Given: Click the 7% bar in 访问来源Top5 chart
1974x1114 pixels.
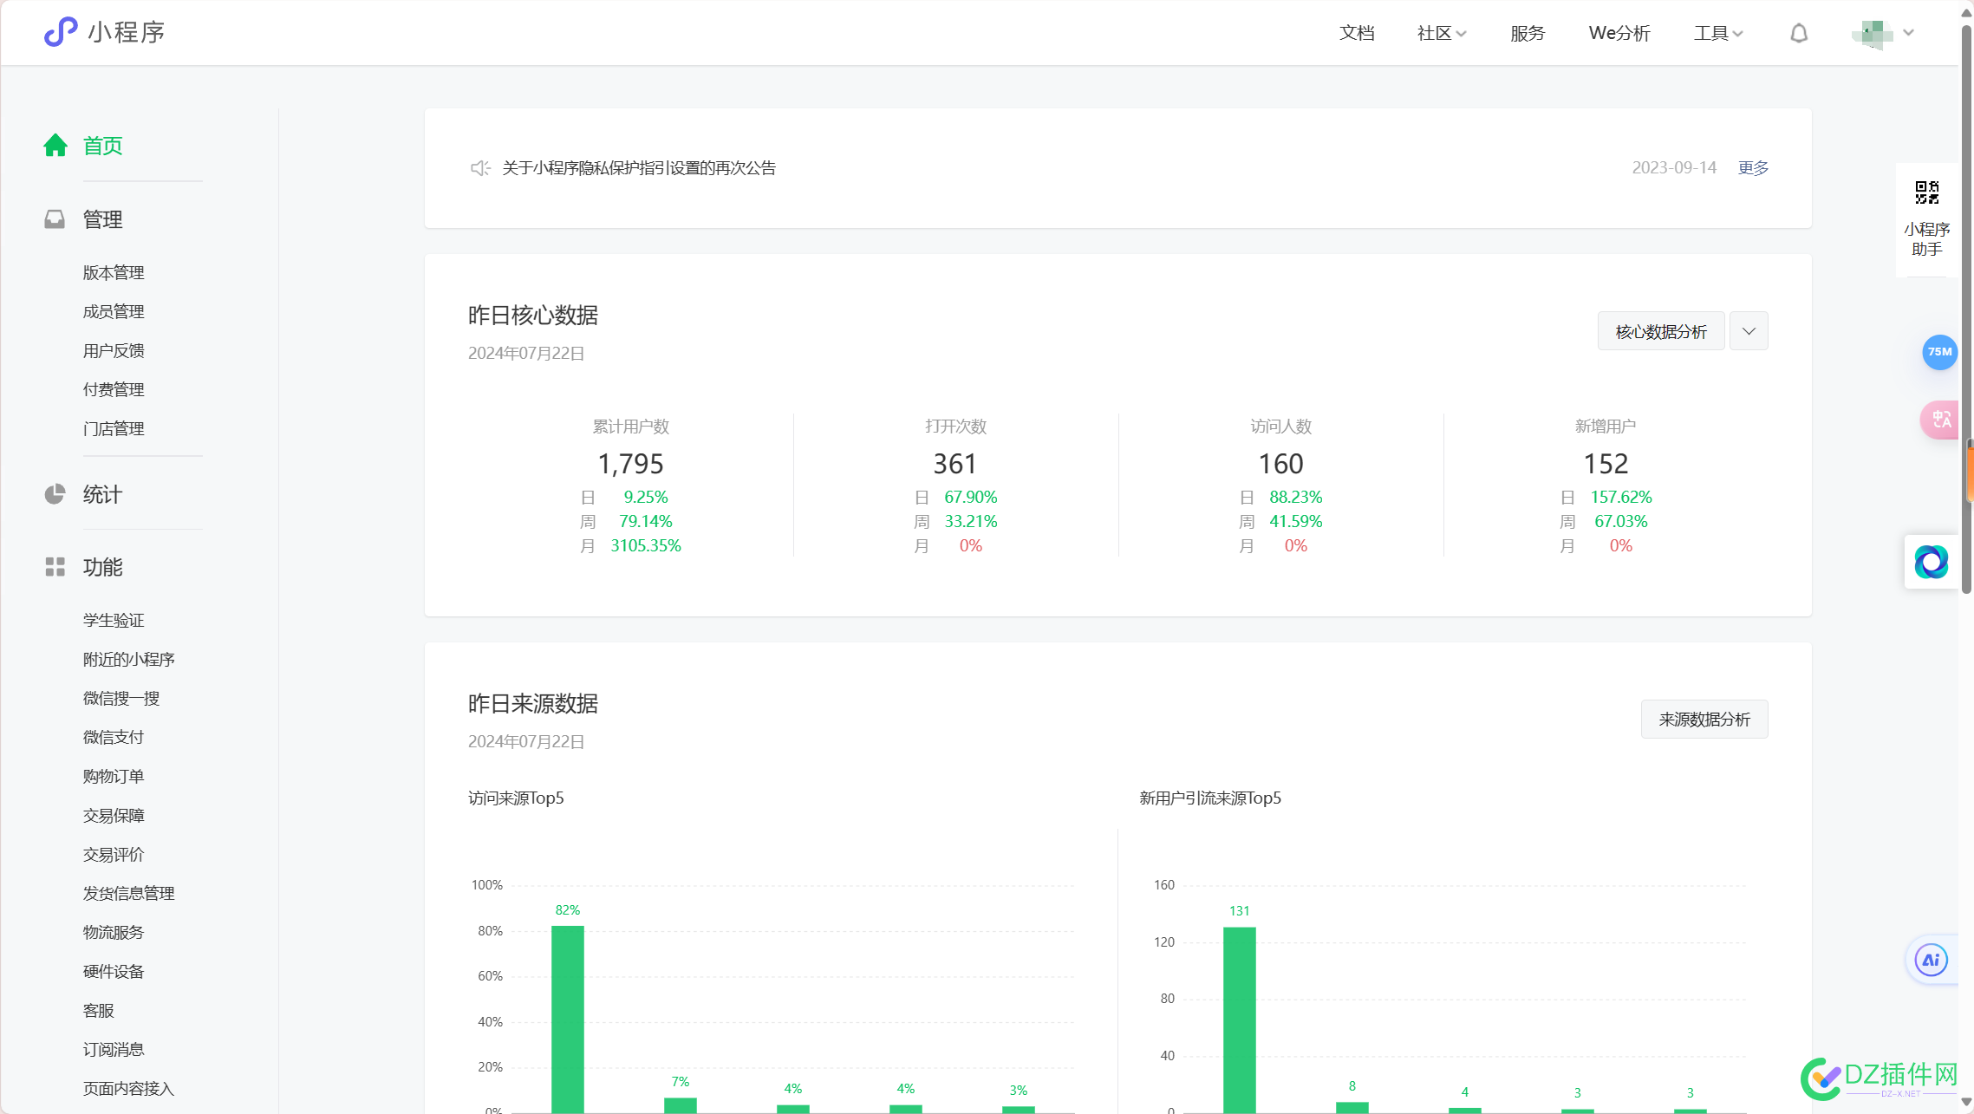Looking at the screenshot, I should (681, 1105).
